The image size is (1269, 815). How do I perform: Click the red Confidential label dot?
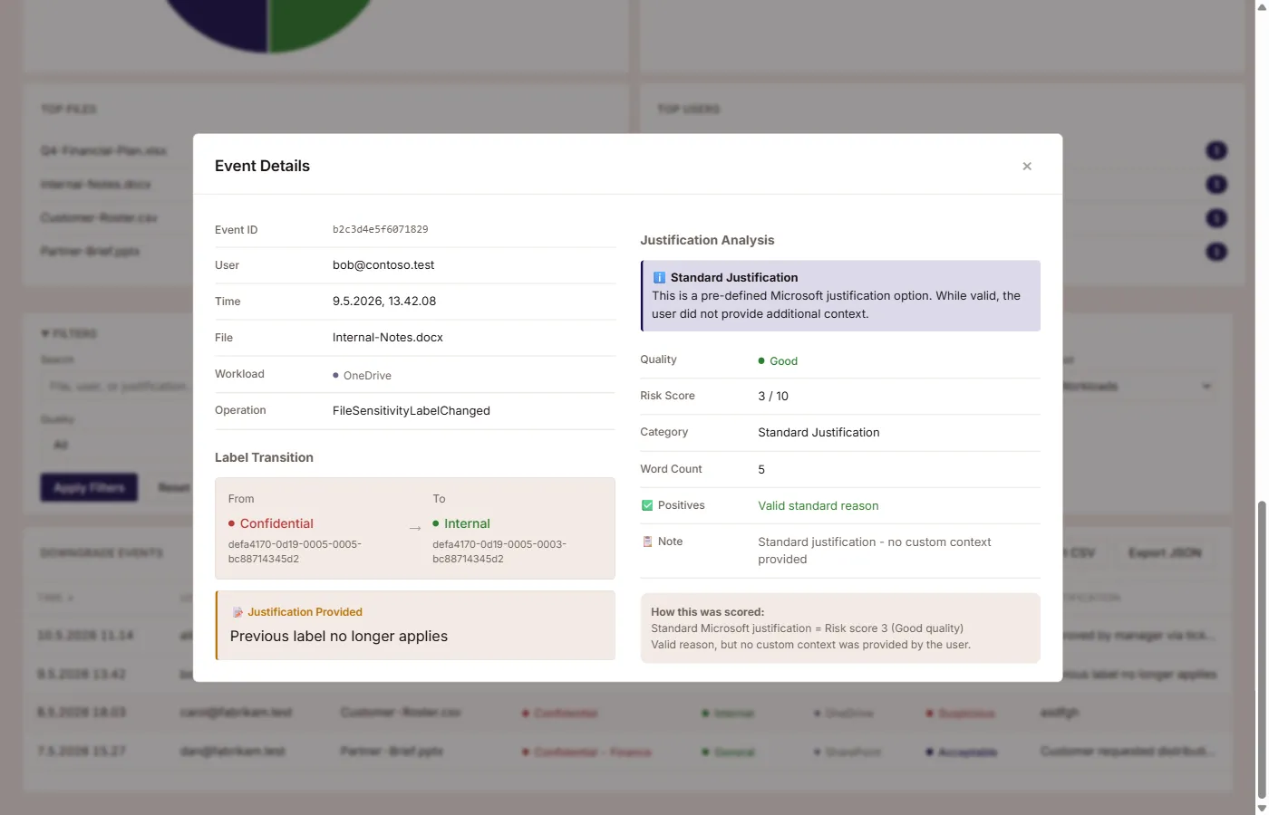point(232,523)
